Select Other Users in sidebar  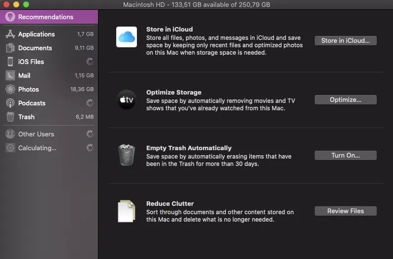(36, 134)
